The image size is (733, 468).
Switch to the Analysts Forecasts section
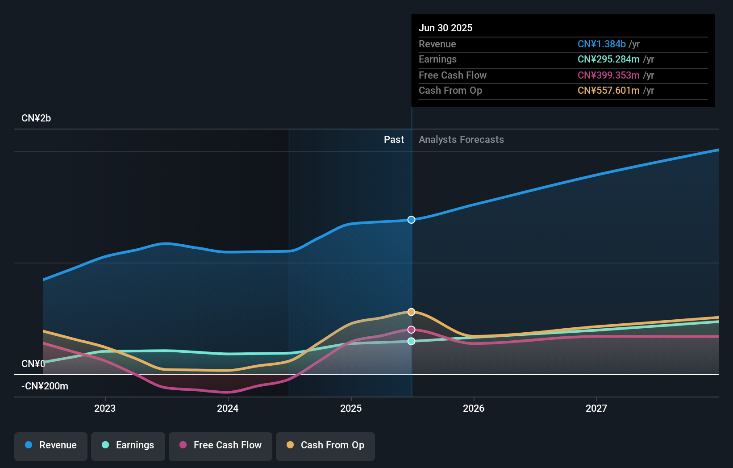461,139
